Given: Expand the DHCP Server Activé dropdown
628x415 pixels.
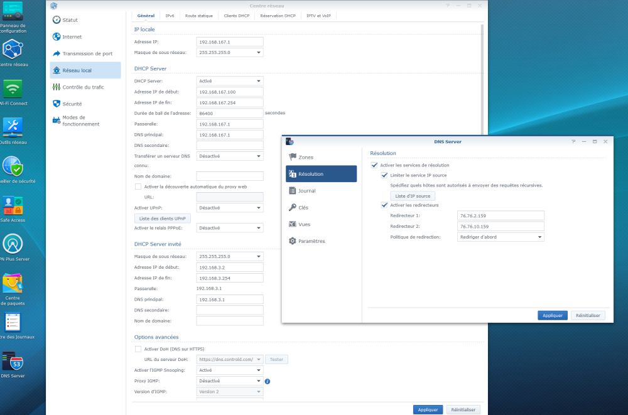Looking at the screenshot, I should (x=229, y=81).
